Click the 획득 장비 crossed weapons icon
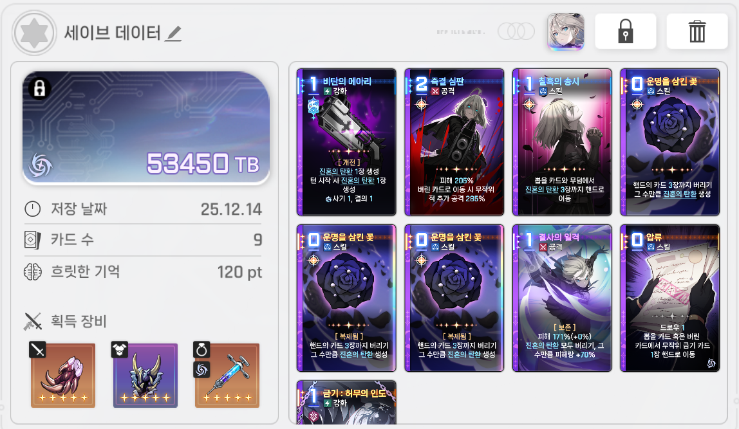Screen dimensions: 739x429 (x=33, y=322)
